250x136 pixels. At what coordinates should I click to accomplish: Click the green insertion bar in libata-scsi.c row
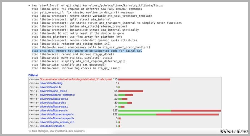pos(144,110)
